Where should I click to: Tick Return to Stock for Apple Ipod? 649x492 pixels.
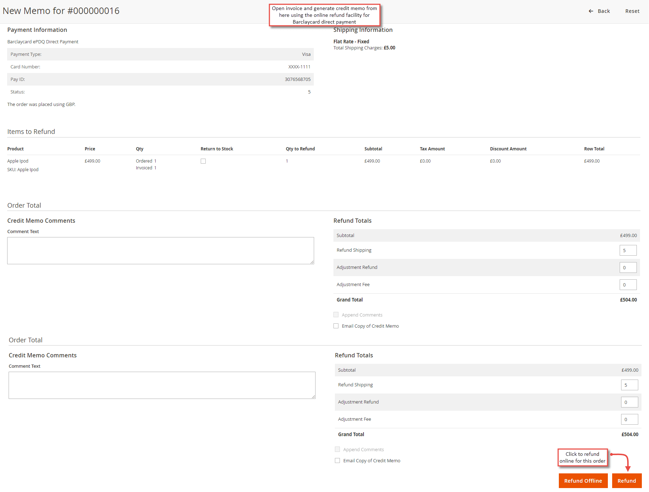[x=203, y=161]
